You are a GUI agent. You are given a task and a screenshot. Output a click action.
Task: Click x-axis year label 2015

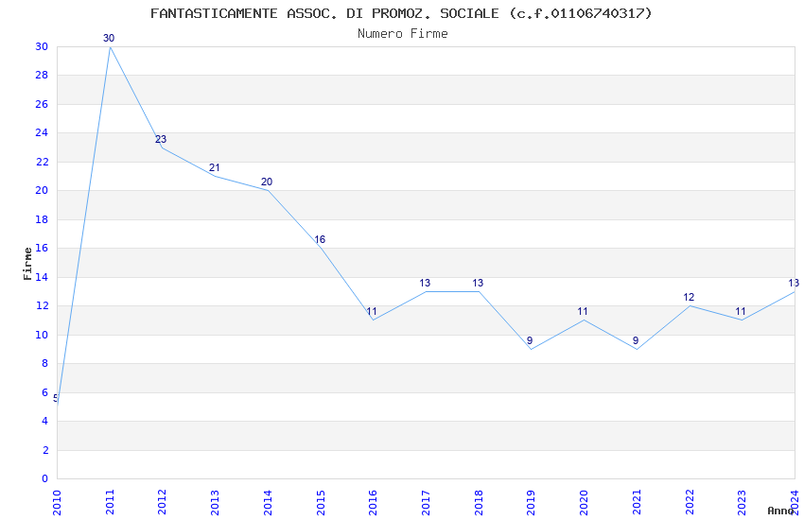tap(321, 502)
